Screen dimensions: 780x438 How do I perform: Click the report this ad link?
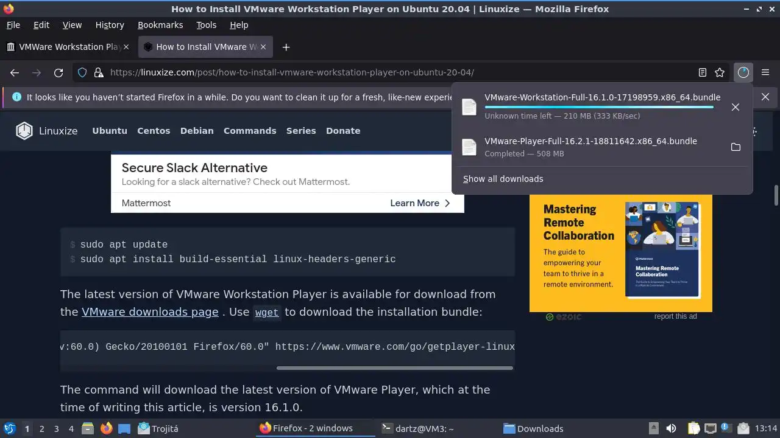pyautogui.click(x=675, y=316)
